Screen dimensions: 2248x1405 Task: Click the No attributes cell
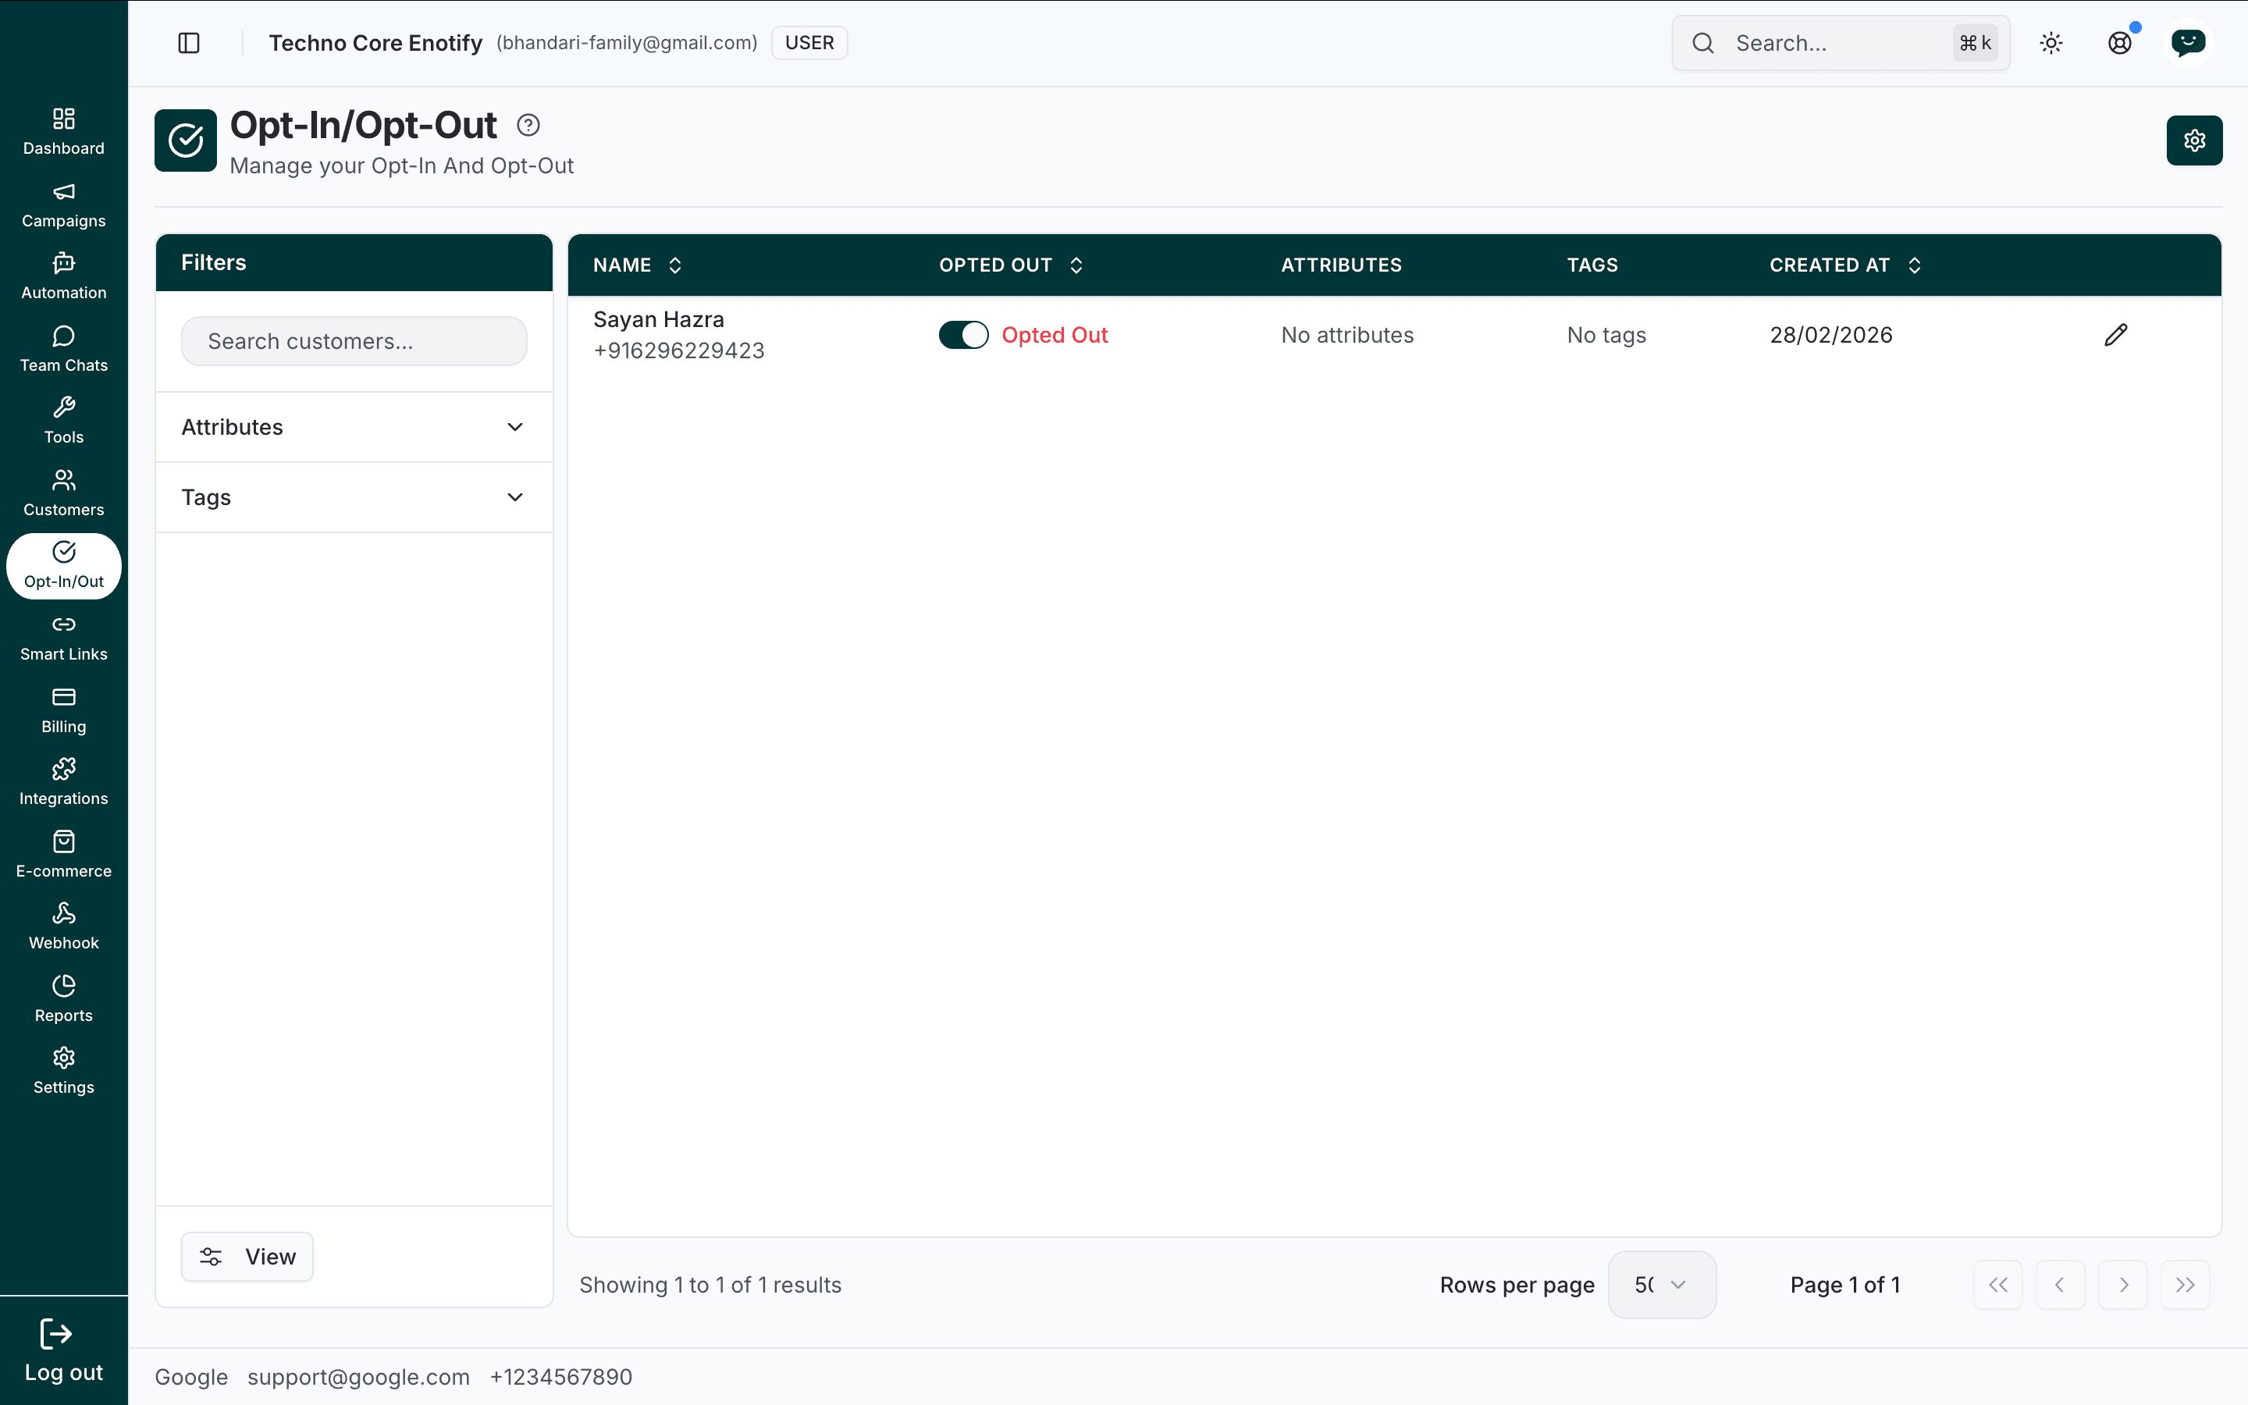pos(1347,335)
